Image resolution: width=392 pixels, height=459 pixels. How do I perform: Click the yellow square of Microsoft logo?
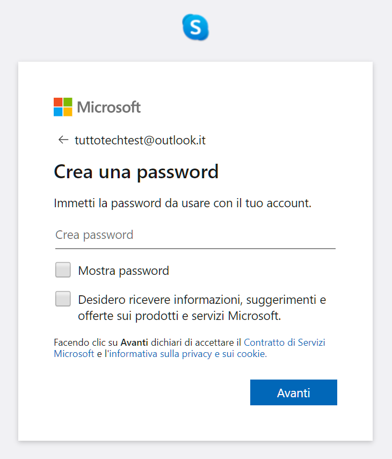(68, 112)
